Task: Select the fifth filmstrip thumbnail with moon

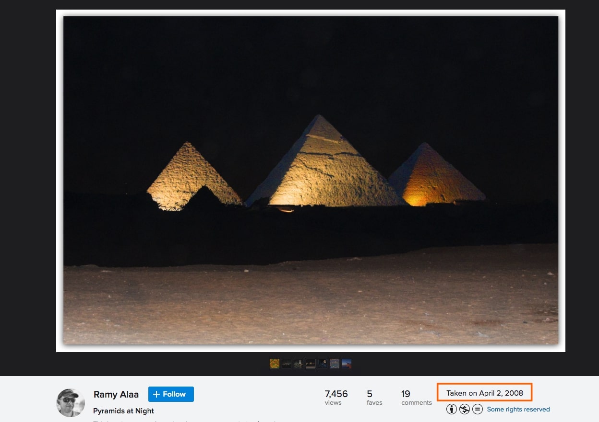Action: click(x=323, y=364)
